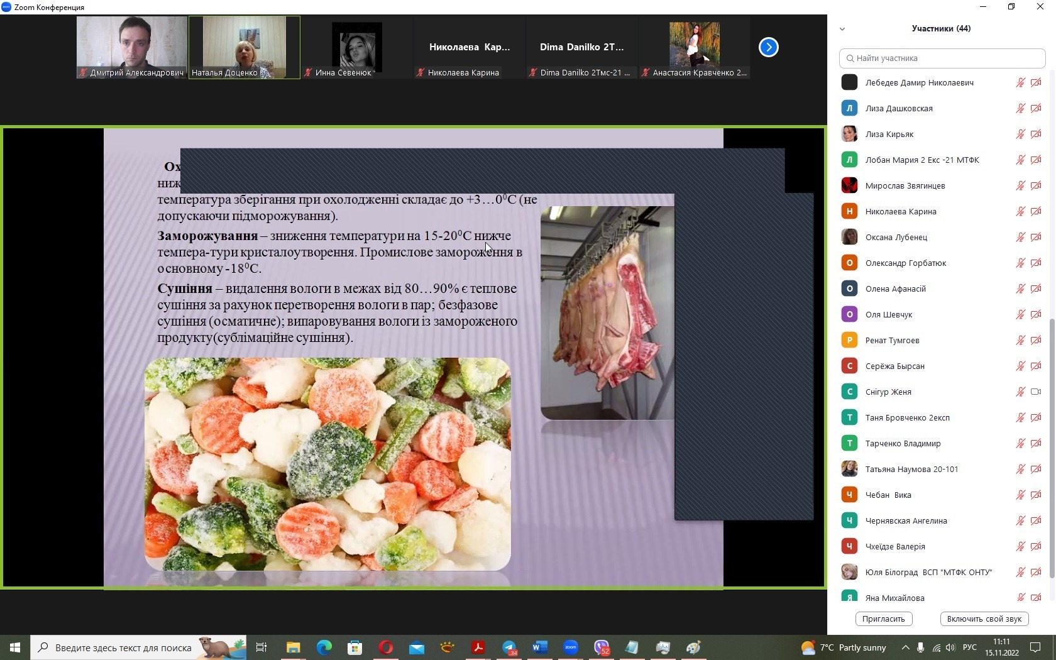Click Татьяна Наумова muted microphone icon
The height and width of the screenshot is (660, 1056).
[x=1020, y=469]
